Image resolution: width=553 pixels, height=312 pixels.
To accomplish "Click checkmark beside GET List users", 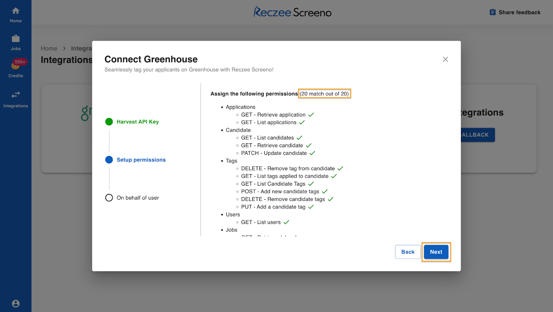I will tap(286, 222).
